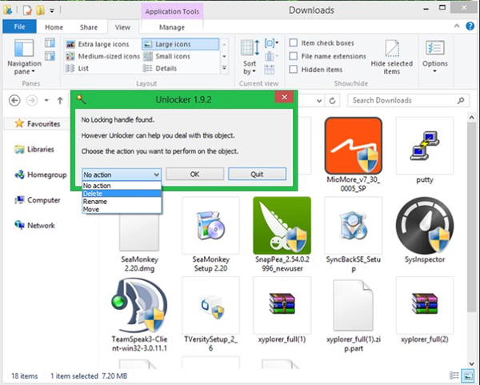This screenshot has width=480, height=385.
Task: Select Medium-sized icons layout
Action: [102, 56]
